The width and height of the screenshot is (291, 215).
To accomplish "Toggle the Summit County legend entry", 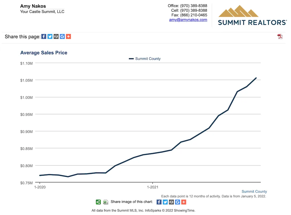I will point(145,59).
